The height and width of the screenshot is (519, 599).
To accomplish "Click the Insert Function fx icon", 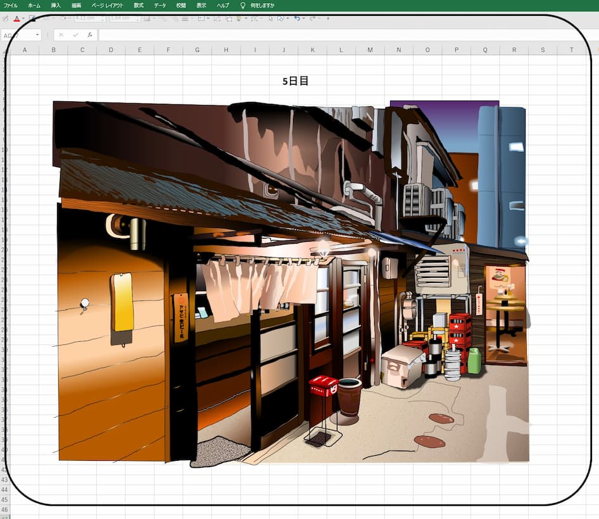I will click(89, 35).
